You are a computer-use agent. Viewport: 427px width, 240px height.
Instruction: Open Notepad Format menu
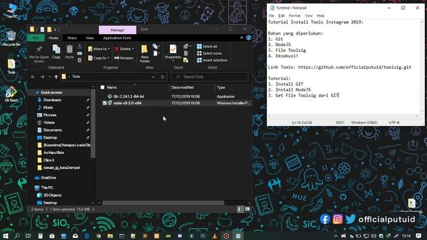[x=294, y=16]
